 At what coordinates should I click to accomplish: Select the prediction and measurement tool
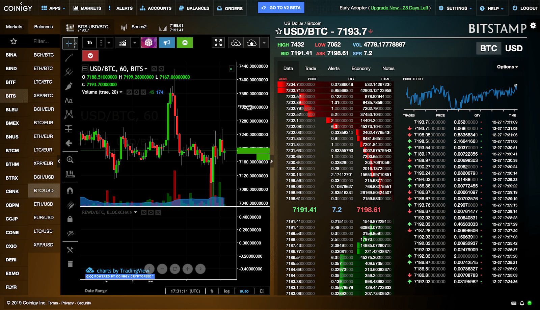[69, 129]
